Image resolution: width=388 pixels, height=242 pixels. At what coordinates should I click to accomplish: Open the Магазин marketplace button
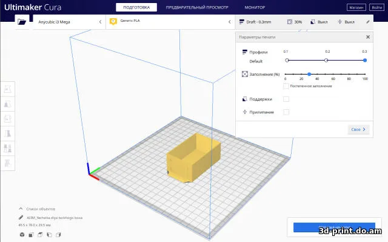coord(356,7)
